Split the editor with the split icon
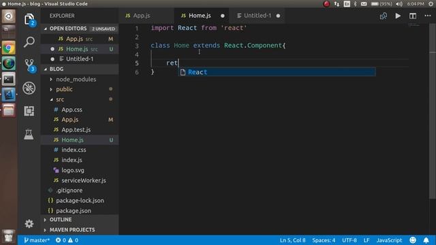Viewport: 436px width, 245px height. (413, 16)
